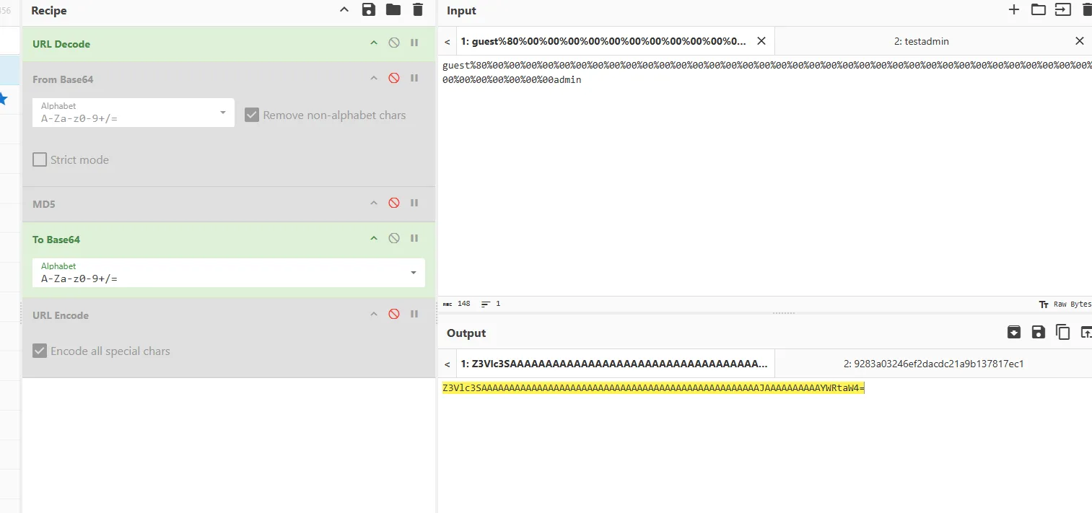Save the recipe with the floppy disk icon

pyautogui.click(x=369, y=10)
